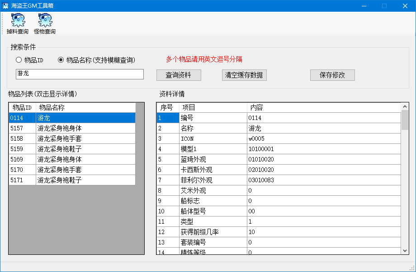416x272 pixels.
Task: Click the scrollbar down arrow in details panel
Action: click(403, 249)
